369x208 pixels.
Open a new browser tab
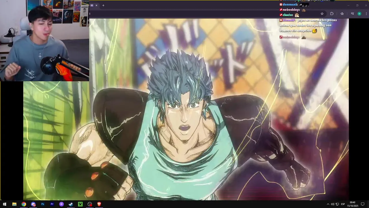pos(103,5)
